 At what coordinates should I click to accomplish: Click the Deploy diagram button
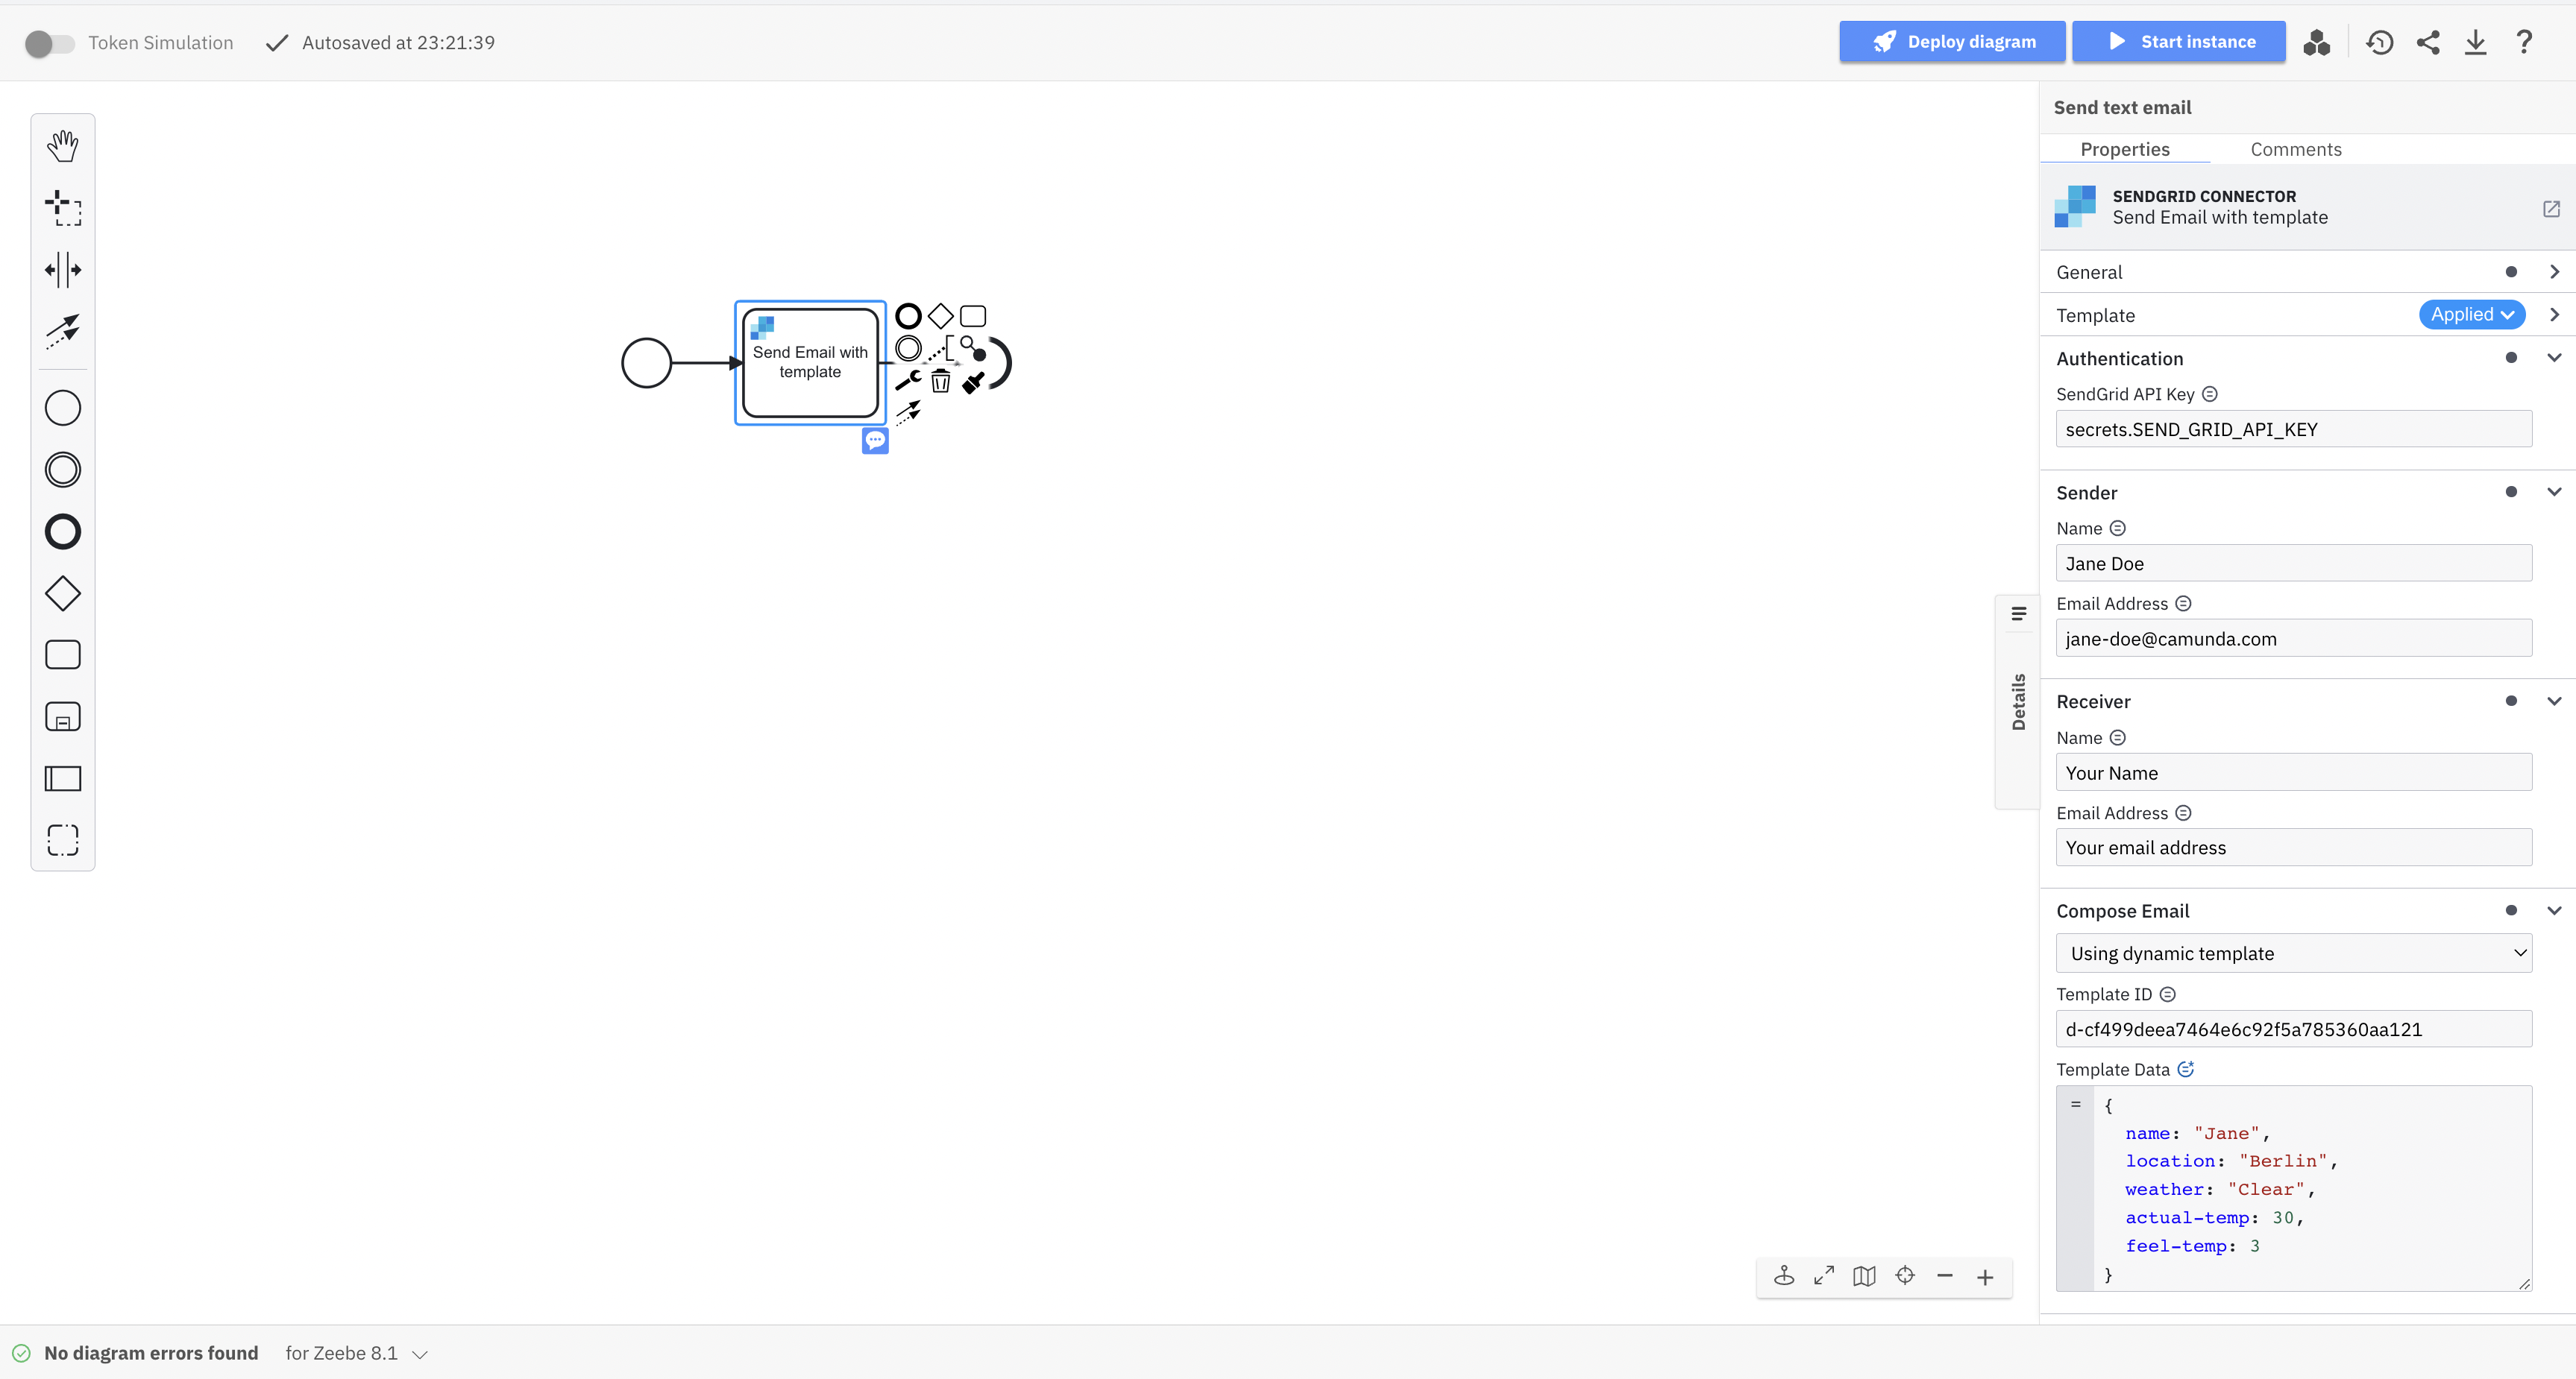pyautogui.click(x=1952, y=42)
